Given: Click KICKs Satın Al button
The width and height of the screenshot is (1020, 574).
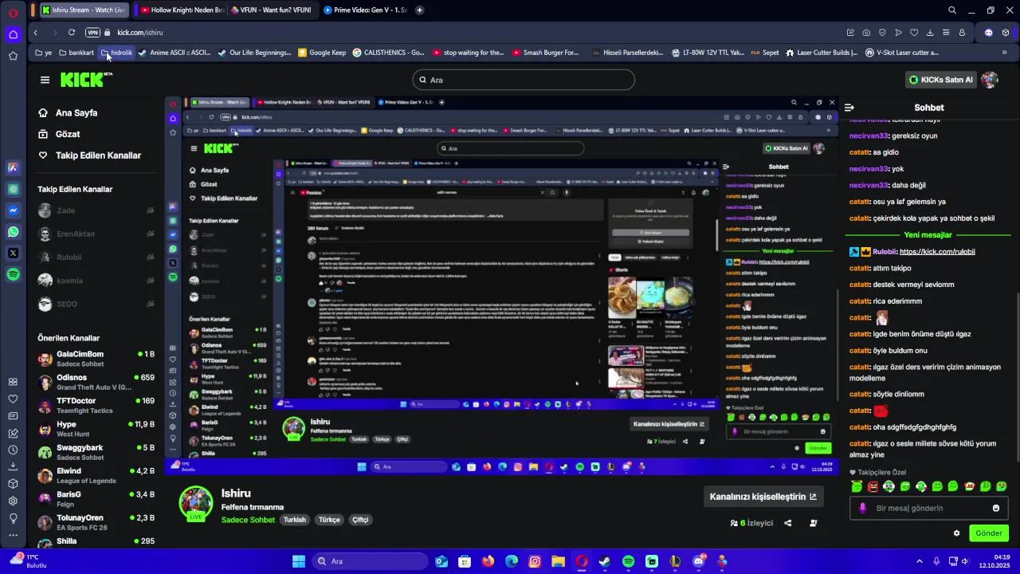Looking at the screenshot, I should click(x=942, y=80).
